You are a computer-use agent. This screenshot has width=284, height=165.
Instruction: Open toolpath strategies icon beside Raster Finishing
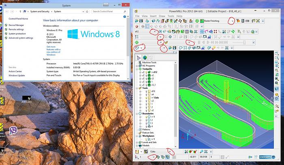tap(197, 21)
